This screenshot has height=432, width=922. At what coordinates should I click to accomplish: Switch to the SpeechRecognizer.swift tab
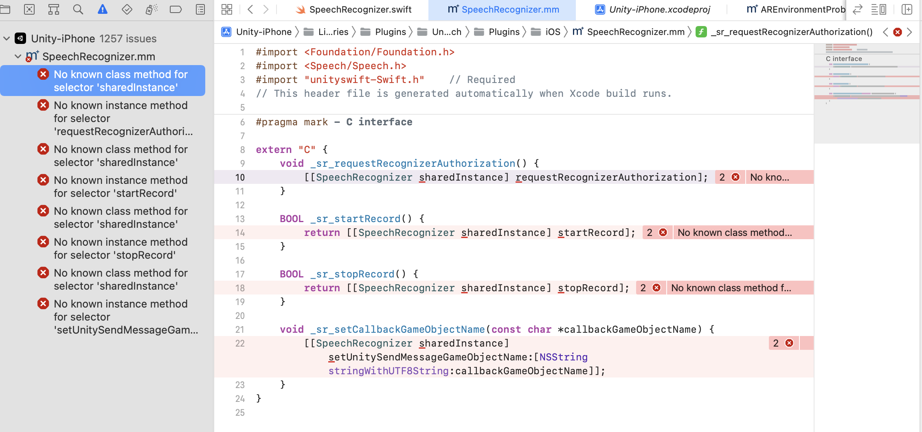click(353, 9)
